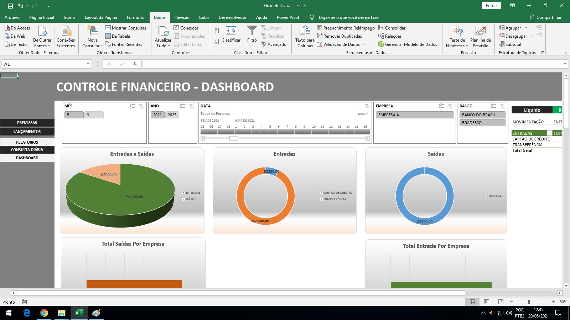
Task: Clear filter on MÊS slicer
Action: point(141,106)
